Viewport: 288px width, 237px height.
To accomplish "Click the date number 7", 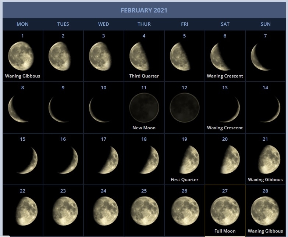I will [265, 36].
